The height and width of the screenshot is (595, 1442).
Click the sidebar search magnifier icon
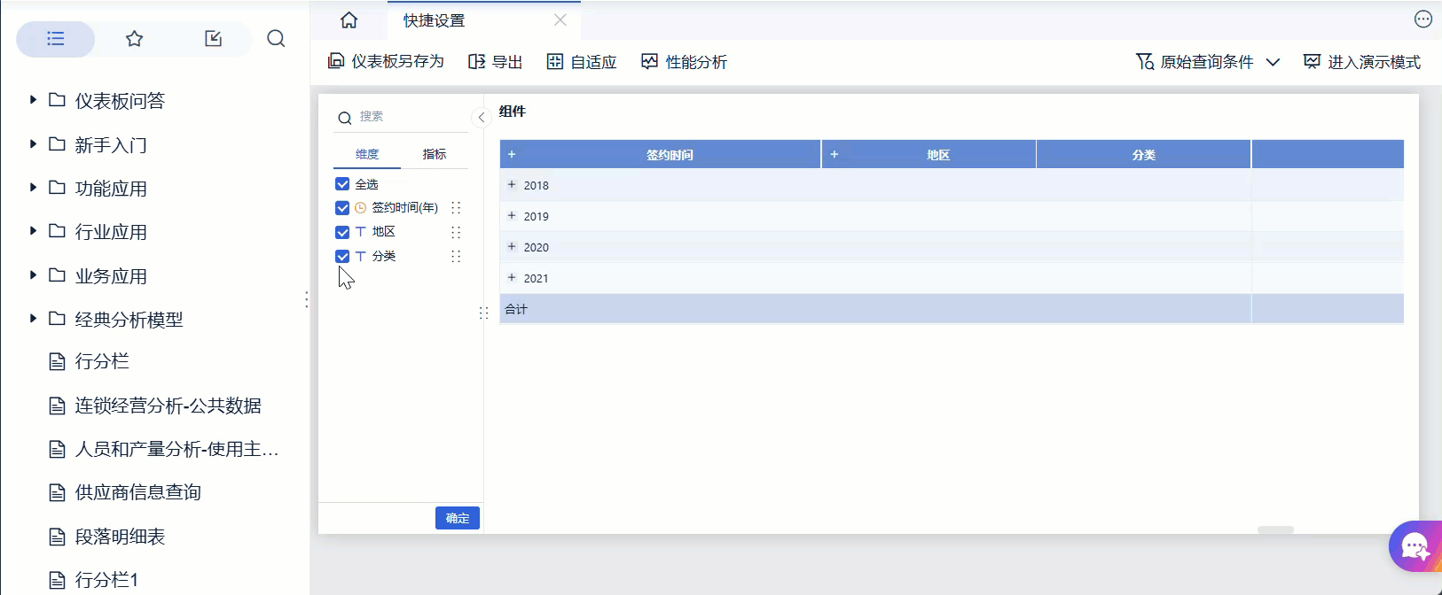pos(276,39)
